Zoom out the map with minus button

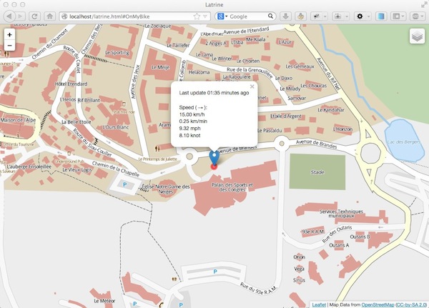tap(9, 45)
